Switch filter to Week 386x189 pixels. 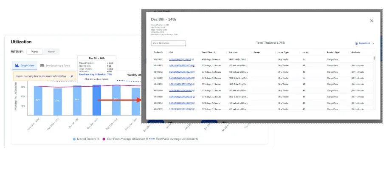[34, 51]
